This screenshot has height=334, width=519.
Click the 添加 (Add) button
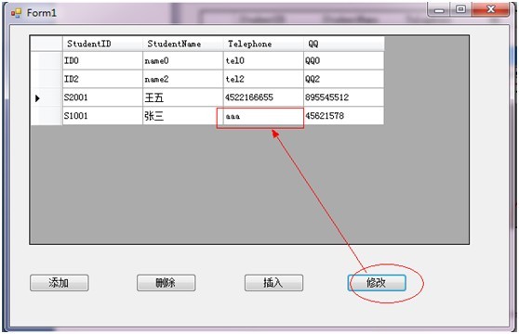coord(60,283)
